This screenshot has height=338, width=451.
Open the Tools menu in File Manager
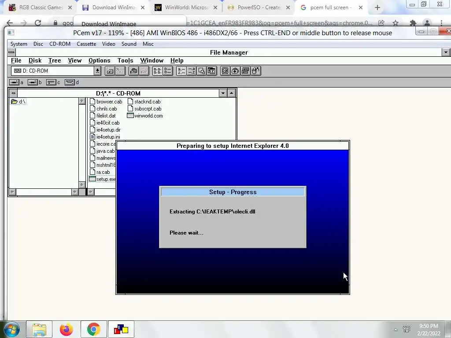click(125, 61)
